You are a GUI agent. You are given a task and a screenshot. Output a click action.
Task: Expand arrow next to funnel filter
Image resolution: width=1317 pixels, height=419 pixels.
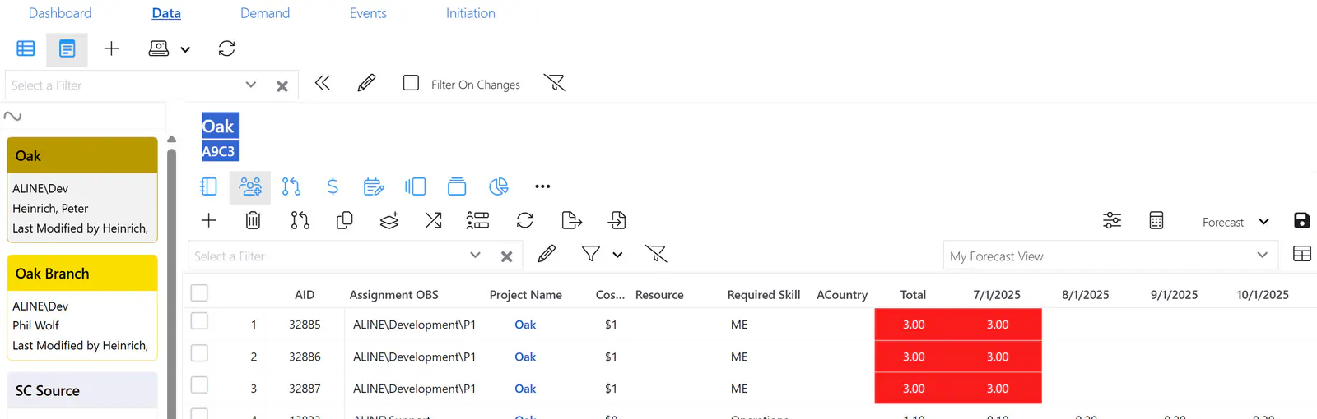pos(617,255)
